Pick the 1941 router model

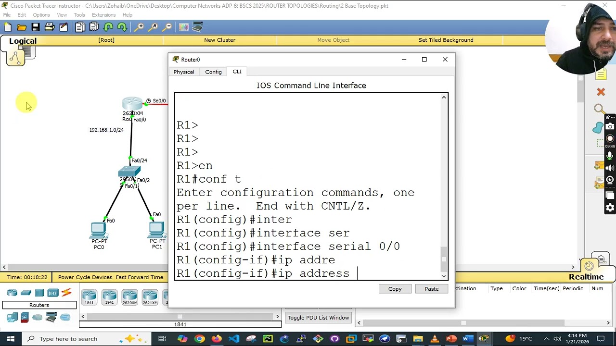109,297
